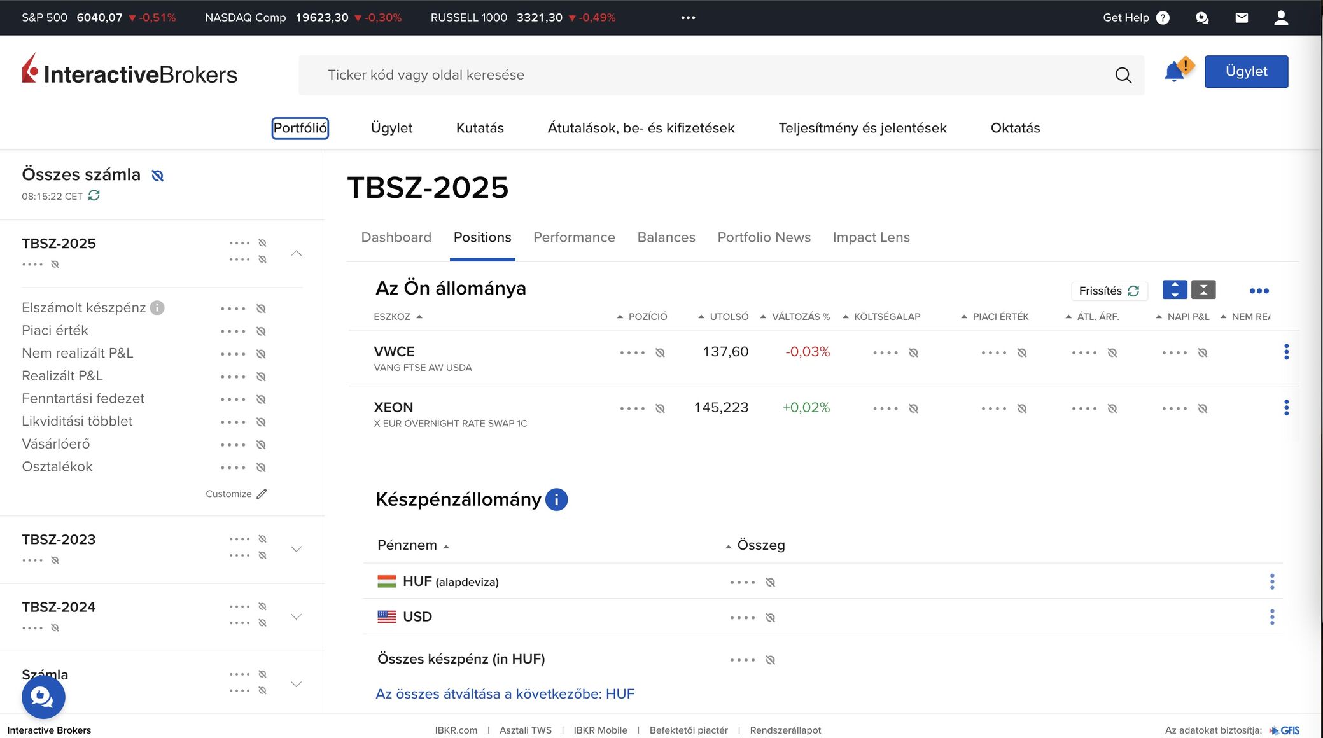
Task: Collapse the TBSZ-2025 account section
Action: [296, 253]
